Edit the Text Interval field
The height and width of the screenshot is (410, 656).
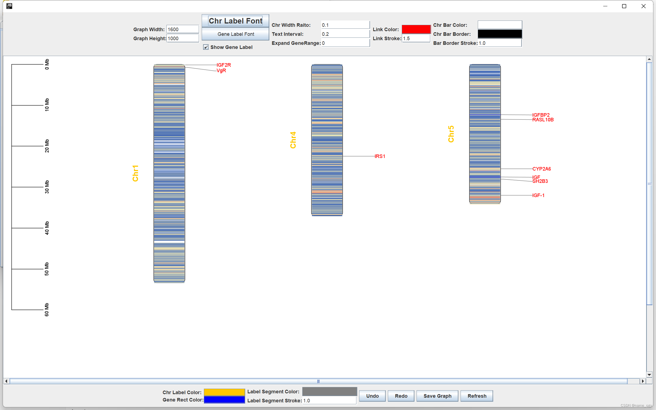pos(345,34)
